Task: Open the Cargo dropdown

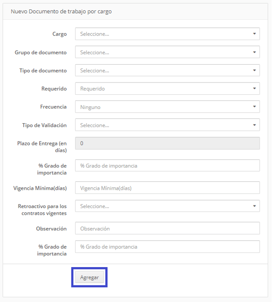Action: coord(167,34)
